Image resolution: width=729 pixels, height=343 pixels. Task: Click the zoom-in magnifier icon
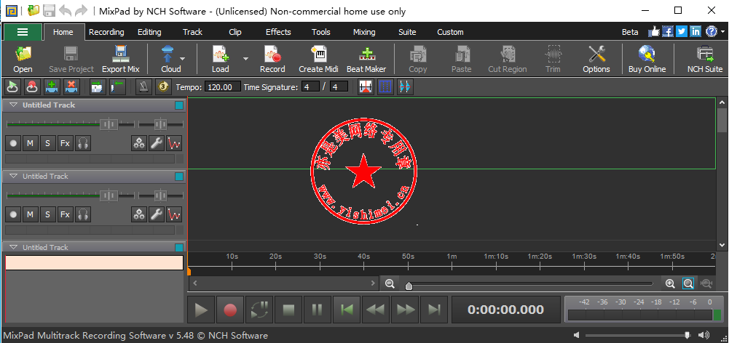670,283
